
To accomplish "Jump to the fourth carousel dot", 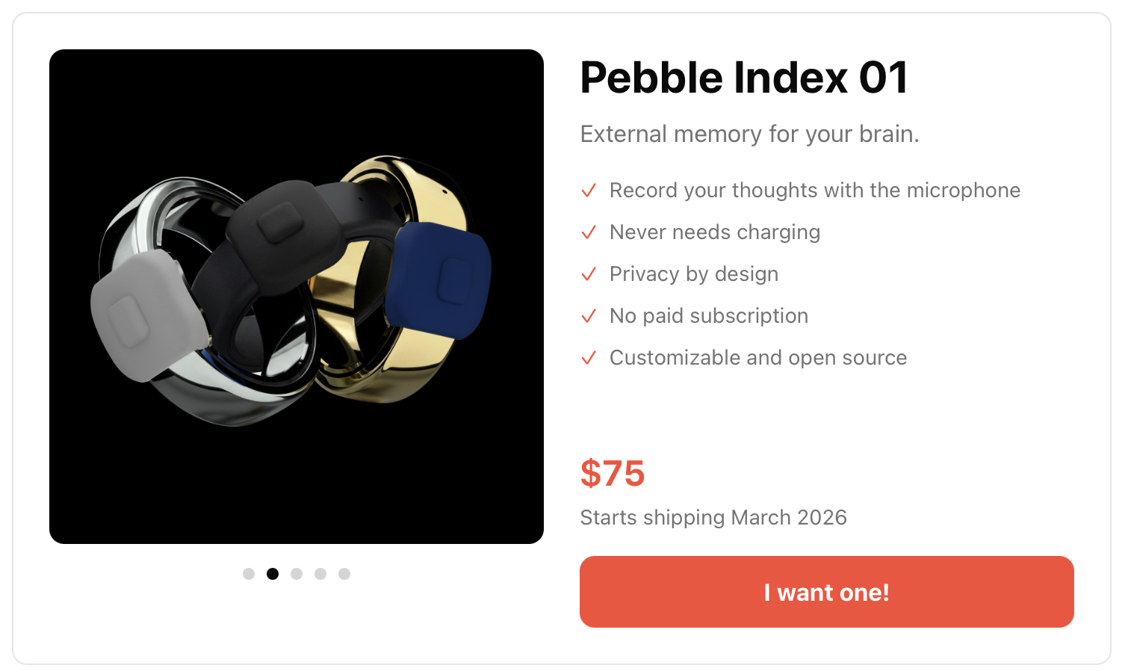I will click(320, 574).
